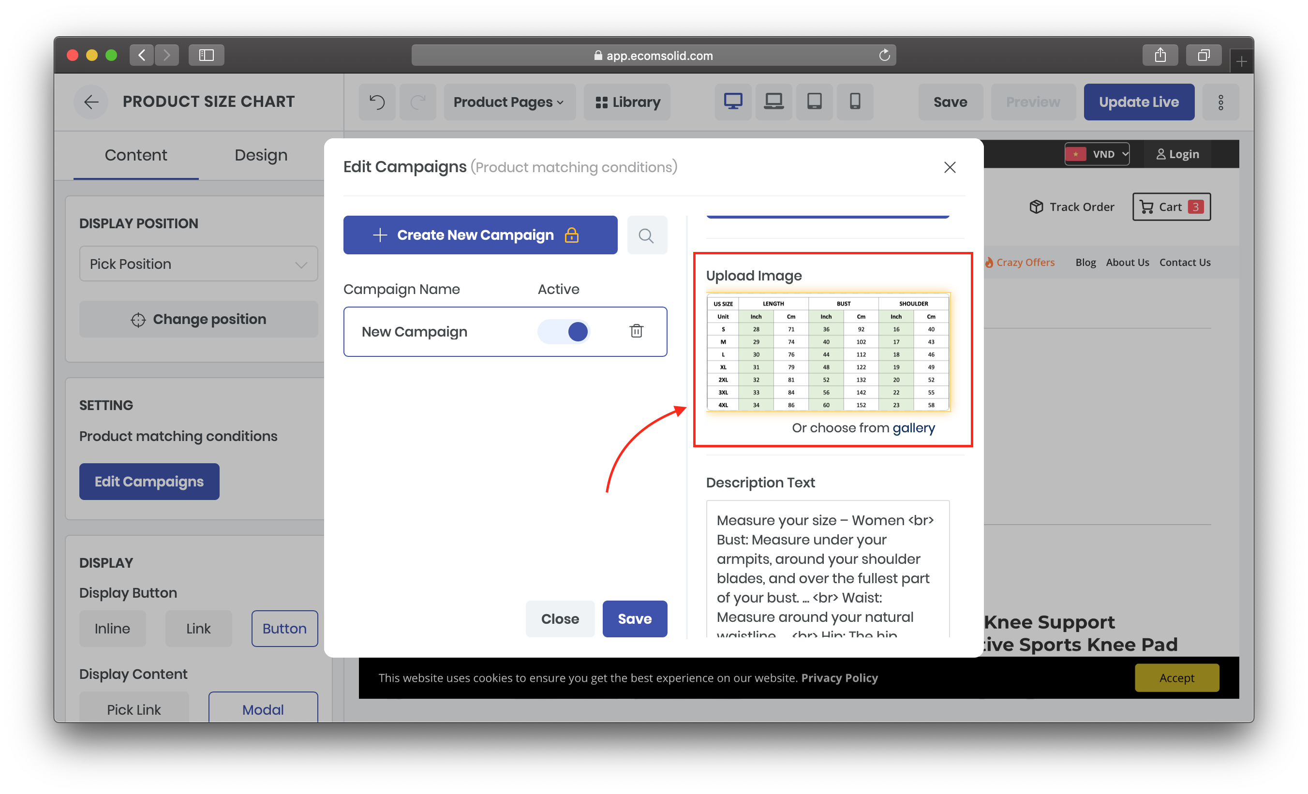Select Inline display button style
The height and width of the screenshot is (794, 1308).
[x=112, y=629]
